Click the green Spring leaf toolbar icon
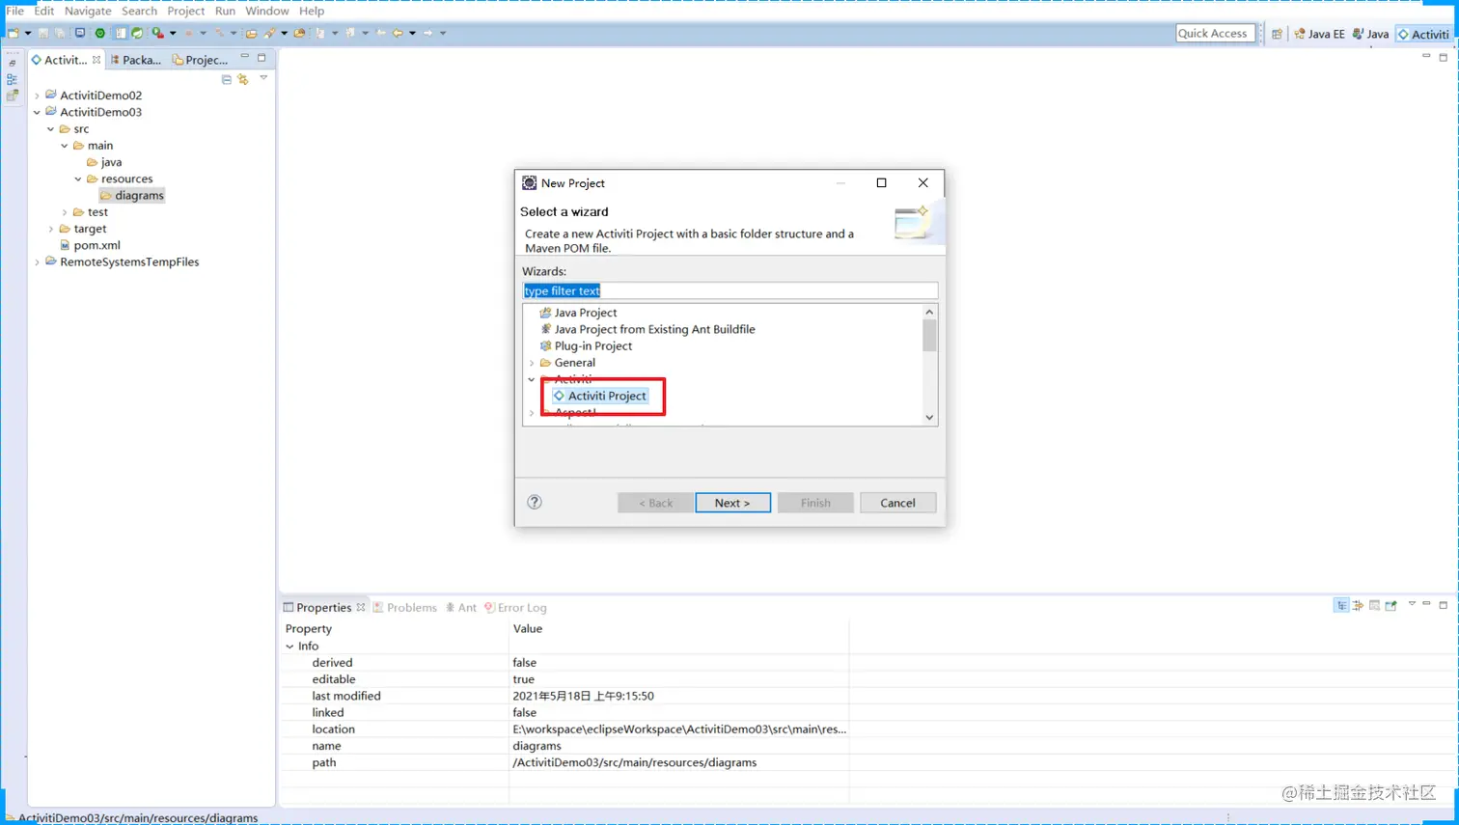 pyautogui.click(x=137, y=33)
